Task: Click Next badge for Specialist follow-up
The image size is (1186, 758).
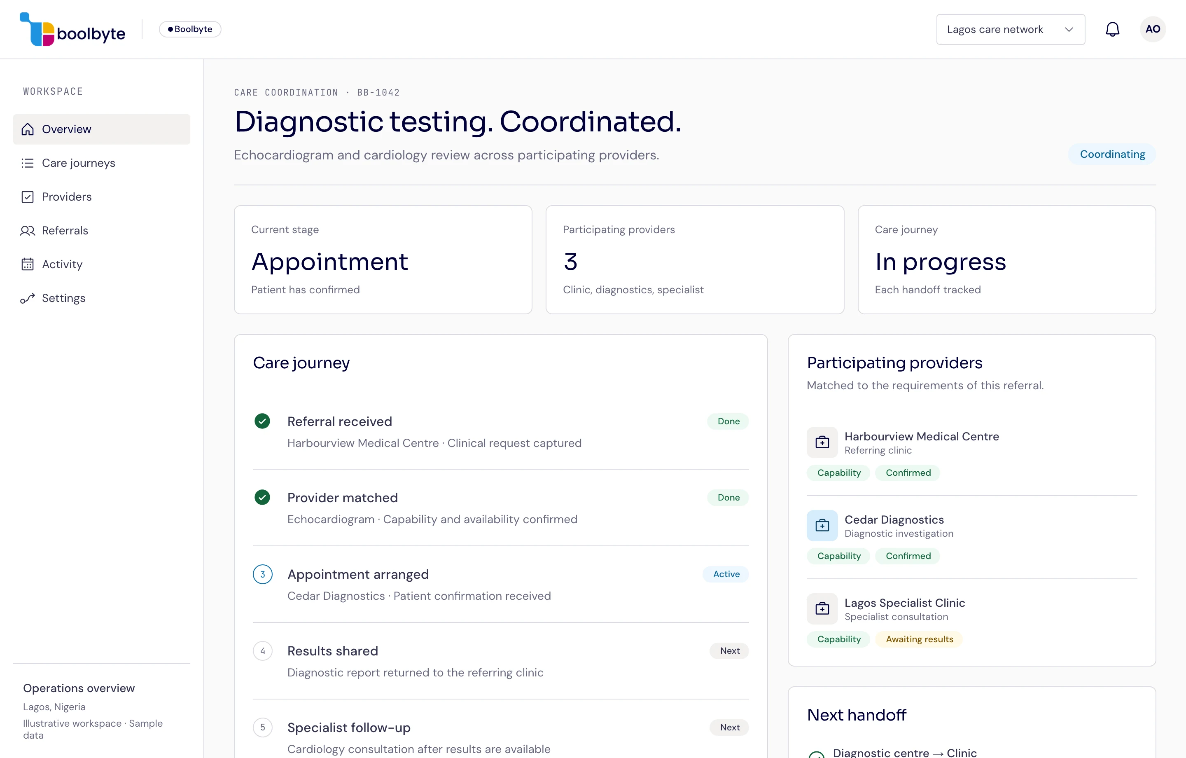Action: pyautogui.click(x=729, y=728)
